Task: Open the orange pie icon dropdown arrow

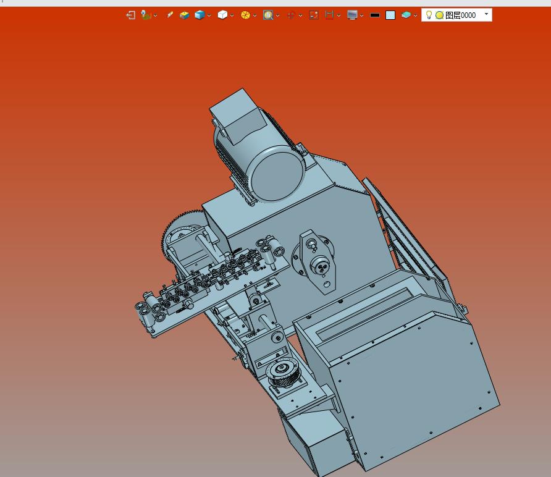Action: (254, 15)
